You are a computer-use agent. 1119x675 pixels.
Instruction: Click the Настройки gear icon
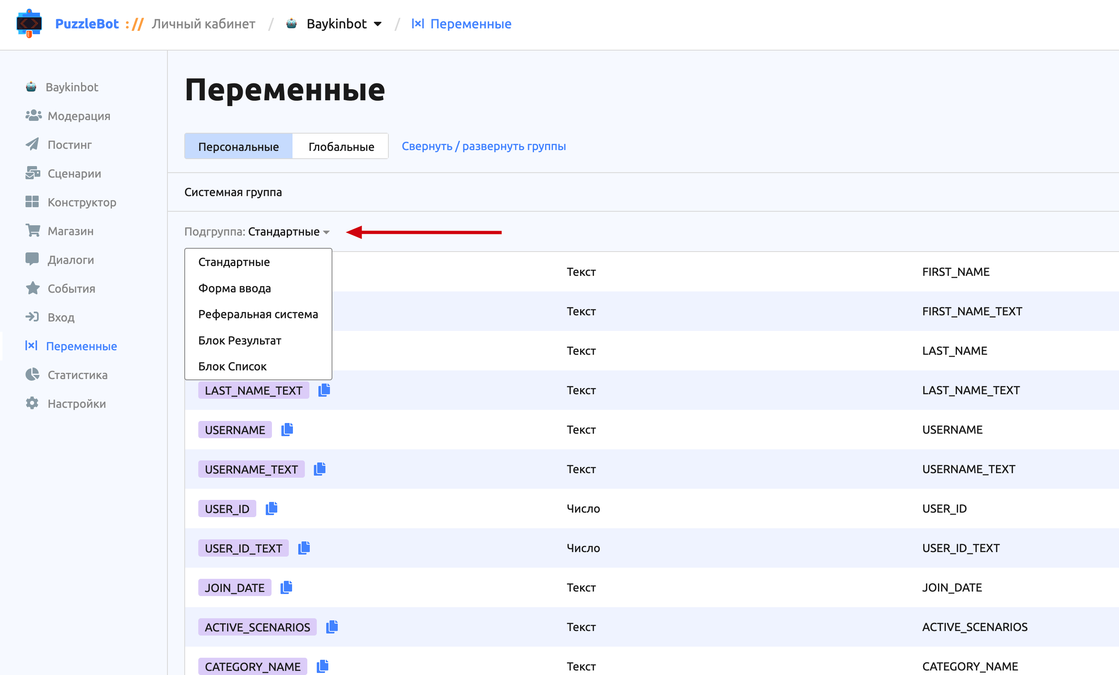32,403
